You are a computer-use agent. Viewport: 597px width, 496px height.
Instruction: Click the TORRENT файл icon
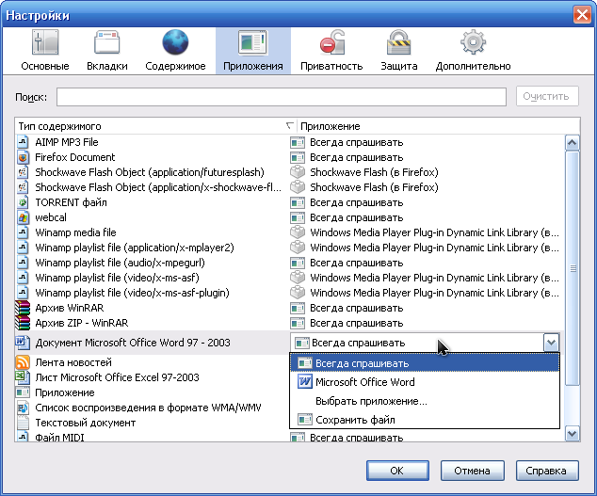[x=23, y=202]
